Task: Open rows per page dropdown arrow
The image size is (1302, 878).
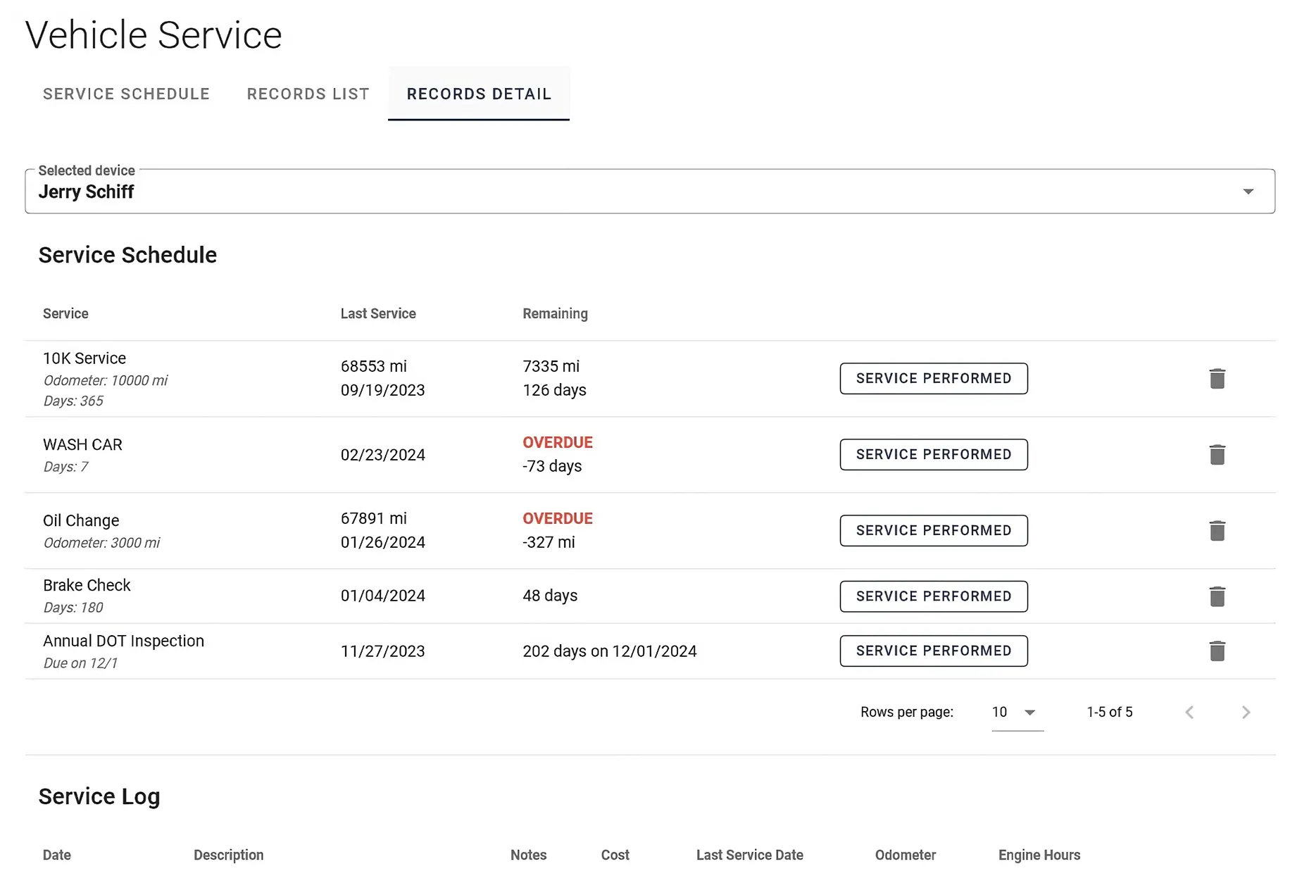Action: pyautogui.click(x=1030, y=712)
